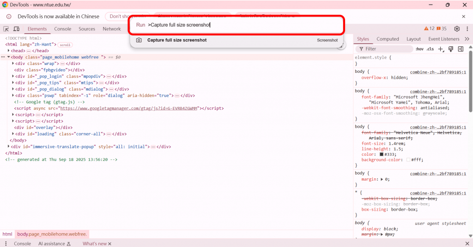The height and width of the screenshot is (247, 473).
Task: Select the Styles tab
Action: tap(363, 39)
